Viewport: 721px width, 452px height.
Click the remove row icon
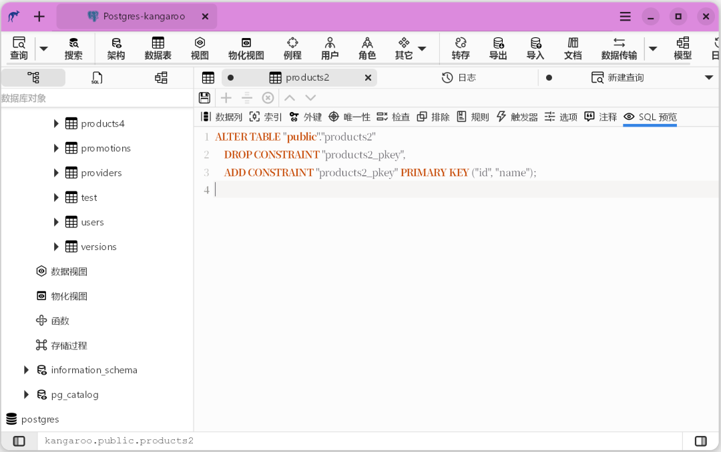click(247, 97)
